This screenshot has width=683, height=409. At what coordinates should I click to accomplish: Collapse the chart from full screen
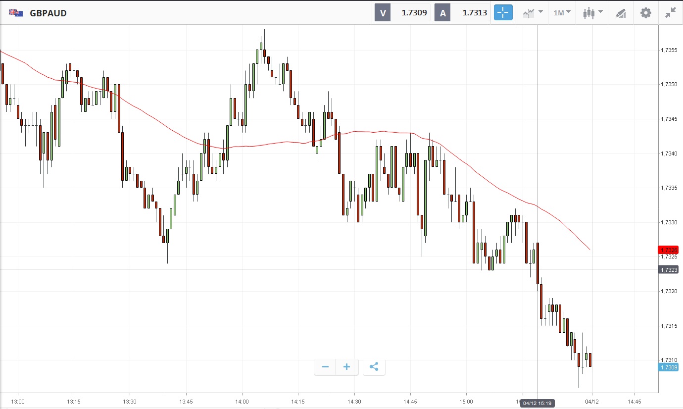tap(671, 13)
